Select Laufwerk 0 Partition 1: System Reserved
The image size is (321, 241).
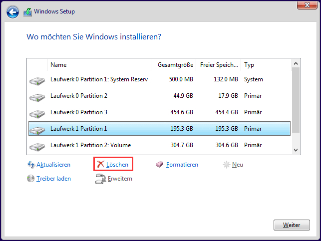click(159, 79)
